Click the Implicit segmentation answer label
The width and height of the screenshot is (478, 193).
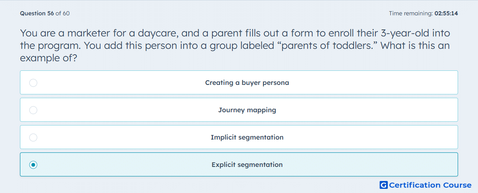click(247, 138)
